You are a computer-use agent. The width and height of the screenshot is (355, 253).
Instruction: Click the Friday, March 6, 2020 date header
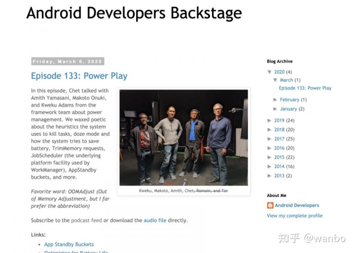[x=68, y=61]
